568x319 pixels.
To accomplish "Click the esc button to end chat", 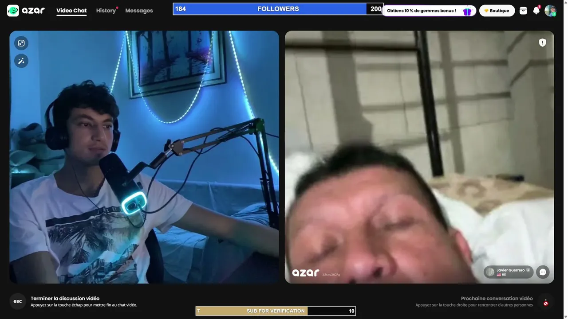I will (x=18, y=301).
